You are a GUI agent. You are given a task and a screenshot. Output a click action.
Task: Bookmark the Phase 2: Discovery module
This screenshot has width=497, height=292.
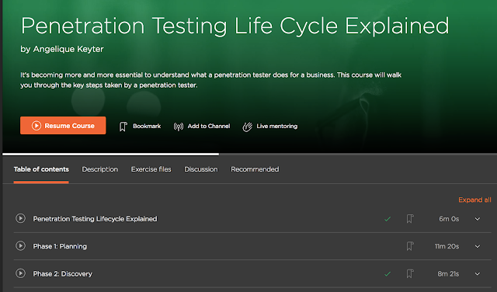pos(410,273)
